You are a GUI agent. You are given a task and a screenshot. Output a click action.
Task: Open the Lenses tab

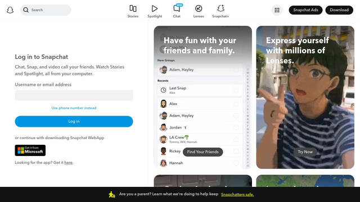[199, 11]
